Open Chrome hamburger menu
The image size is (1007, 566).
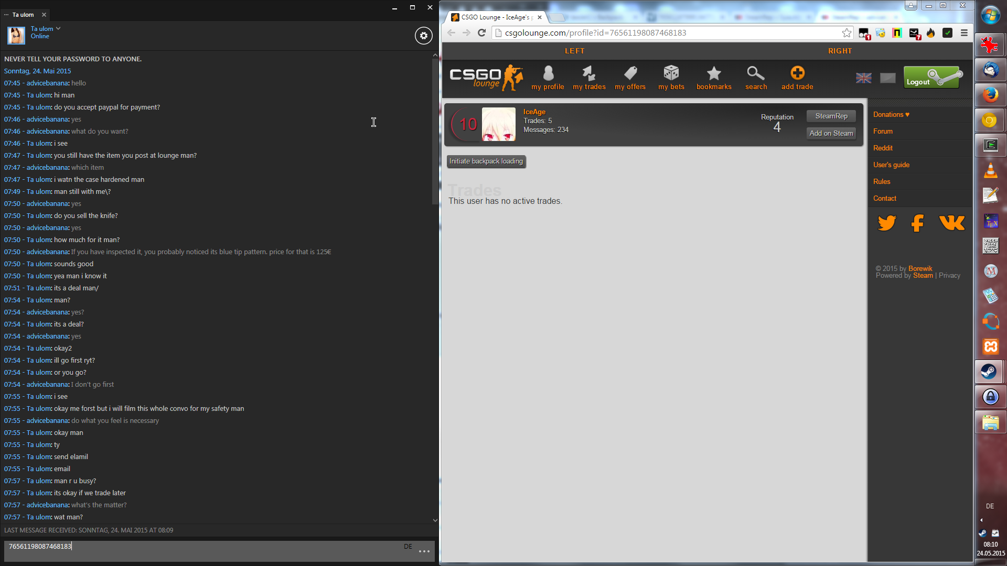tap(964, 33)
